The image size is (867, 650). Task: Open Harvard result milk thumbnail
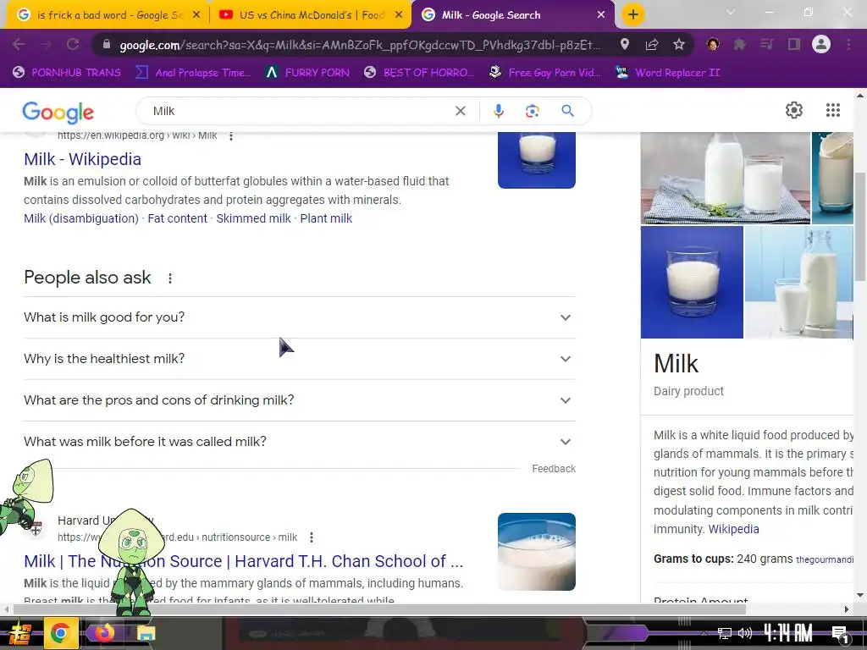536,552
